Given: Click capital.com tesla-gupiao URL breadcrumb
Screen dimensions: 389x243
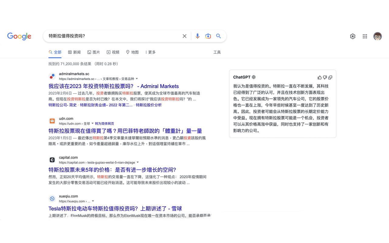Looking at the screenshot, I should pyautogui.click(x=97, y=163).
